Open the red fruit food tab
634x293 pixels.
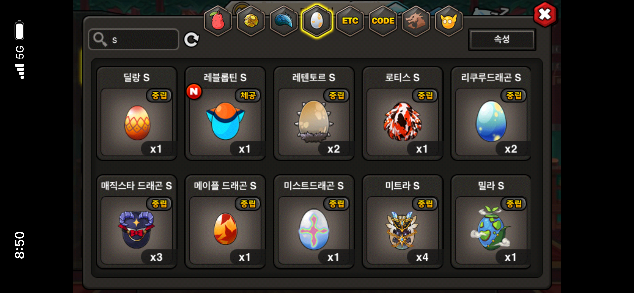click(x=218, y=21)
